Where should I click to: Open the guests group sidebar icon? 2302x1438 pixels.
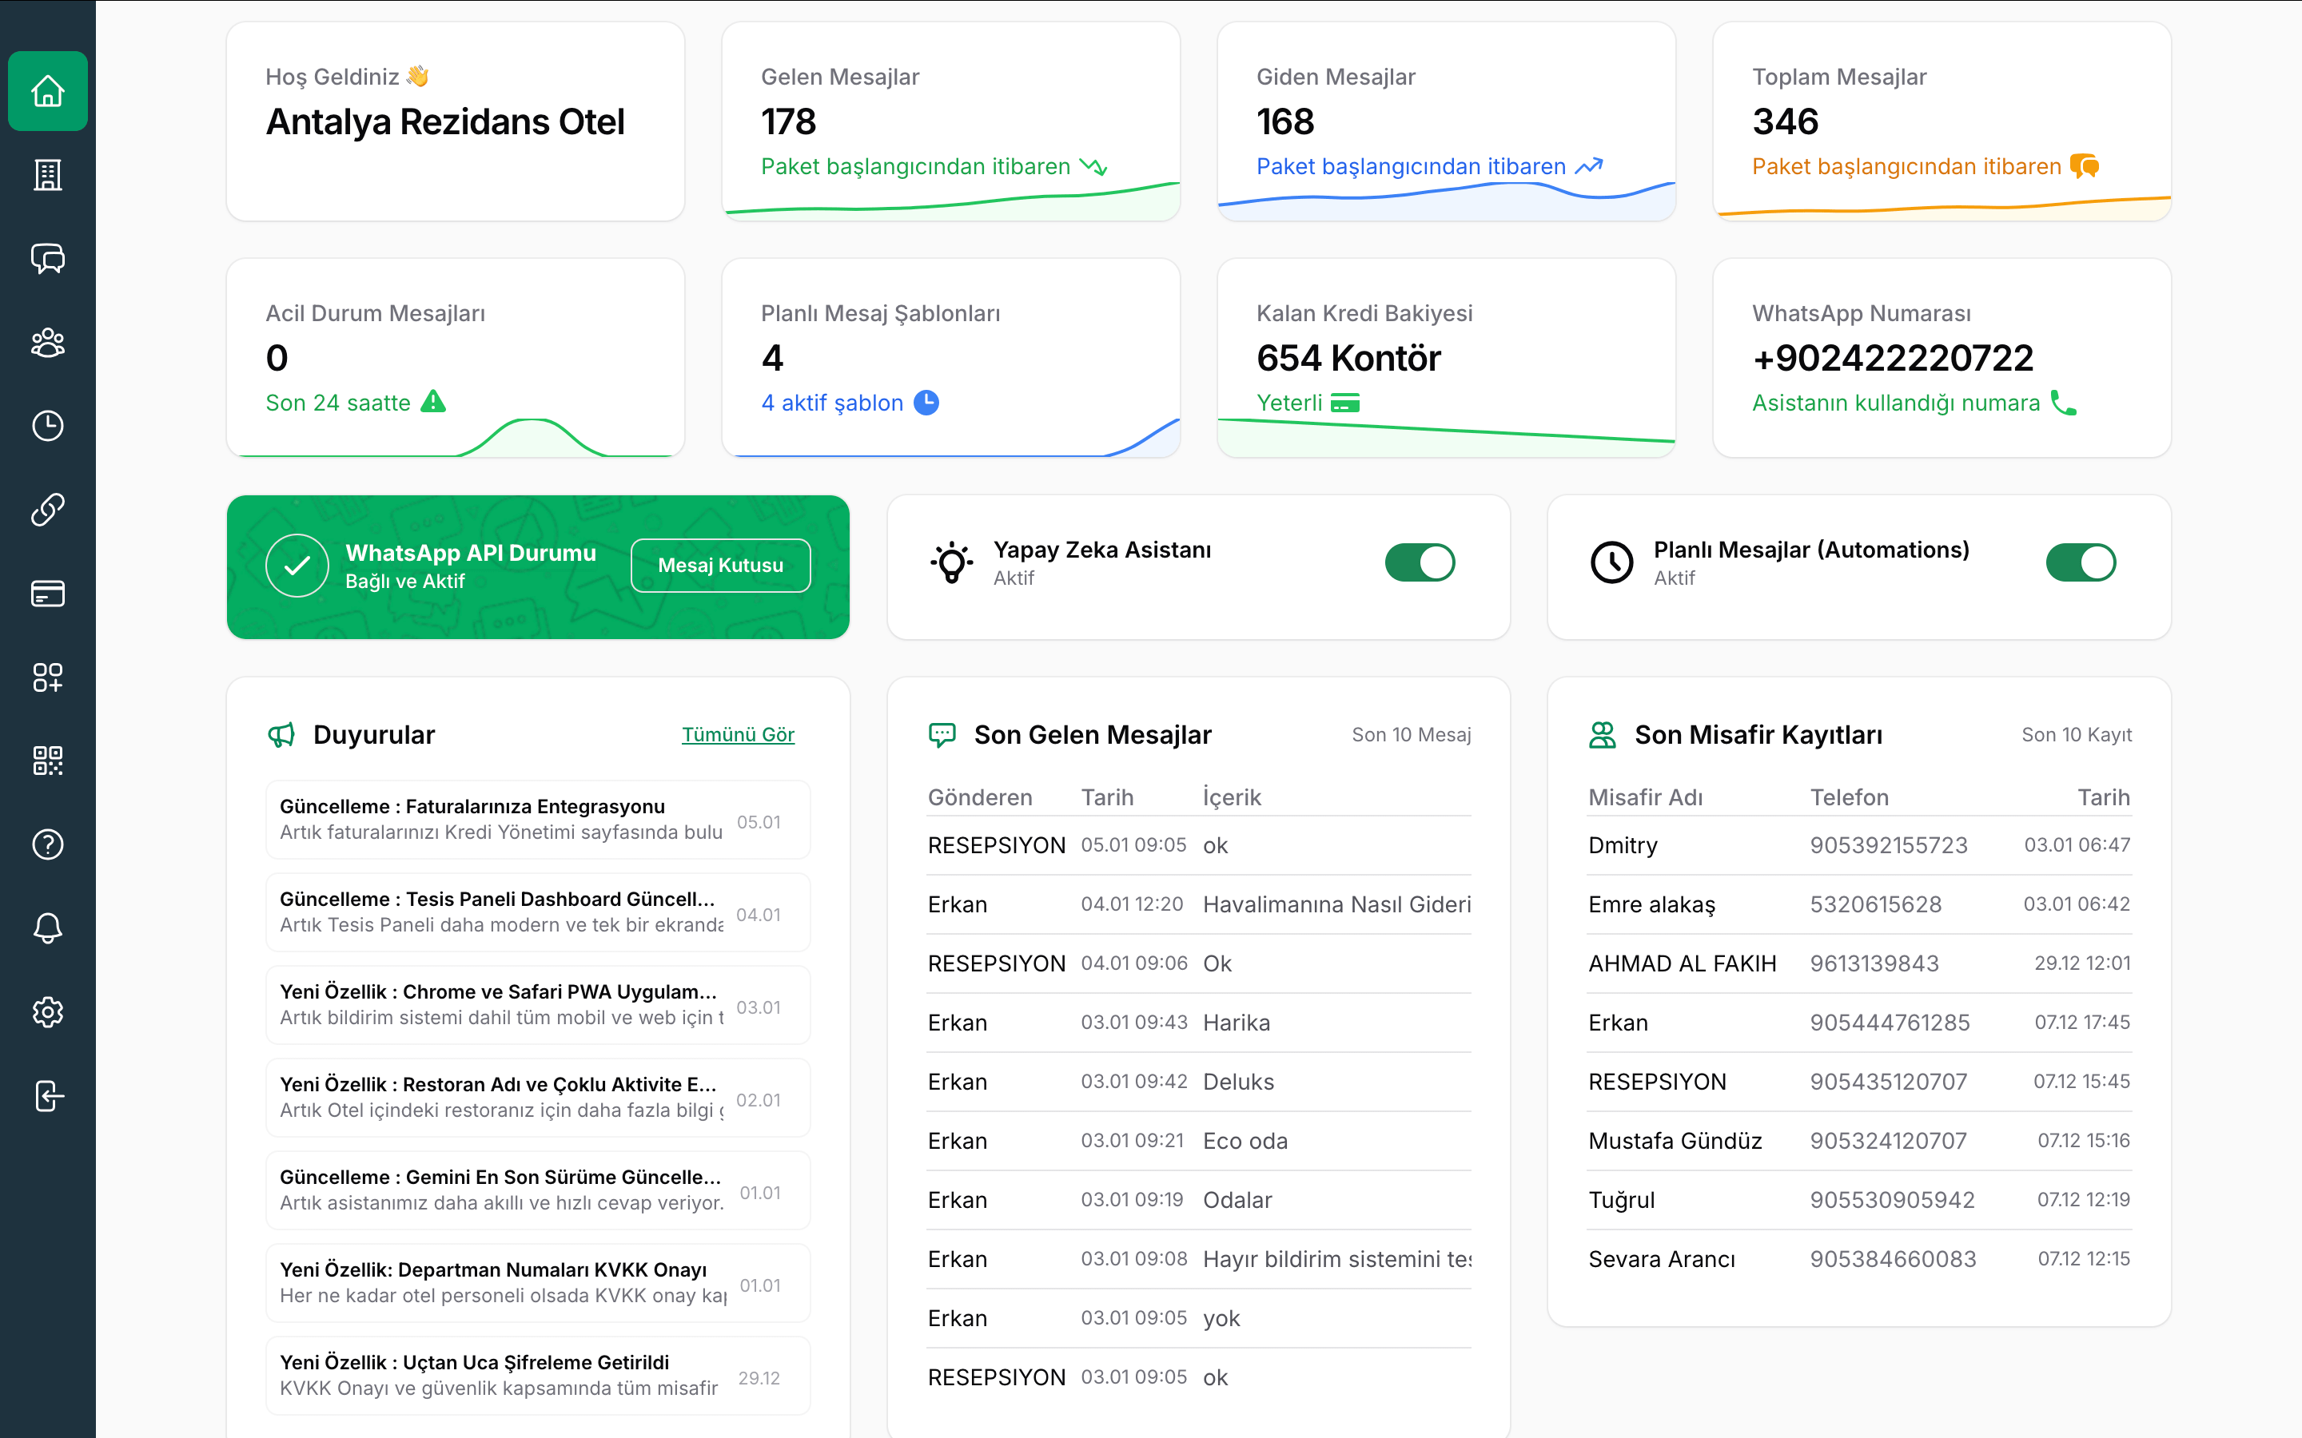click(x=48, y=343)
